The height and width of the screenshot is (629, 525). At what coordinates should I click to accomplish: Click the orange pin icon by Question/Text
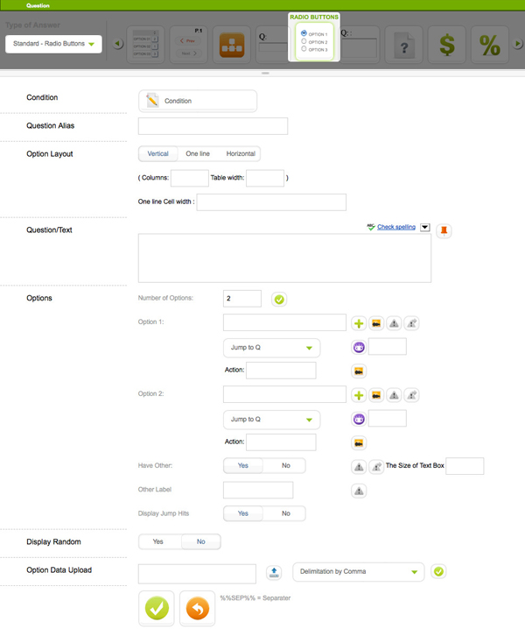pyautogui.click(x=444, y=230)
